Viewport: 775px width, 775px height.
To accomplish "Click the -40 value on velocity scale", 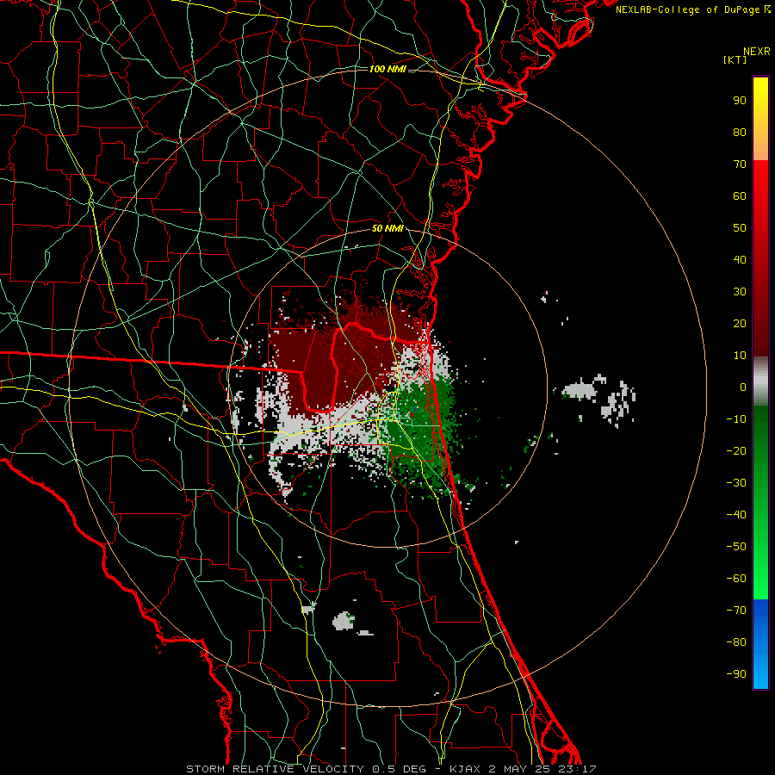I will 736,515.
